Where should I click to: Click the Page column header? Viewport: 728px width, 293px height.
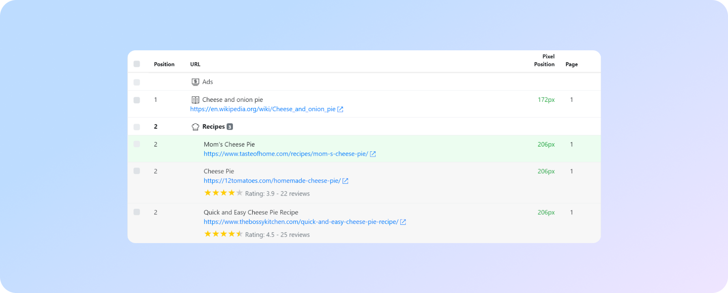tap(571, 64)
